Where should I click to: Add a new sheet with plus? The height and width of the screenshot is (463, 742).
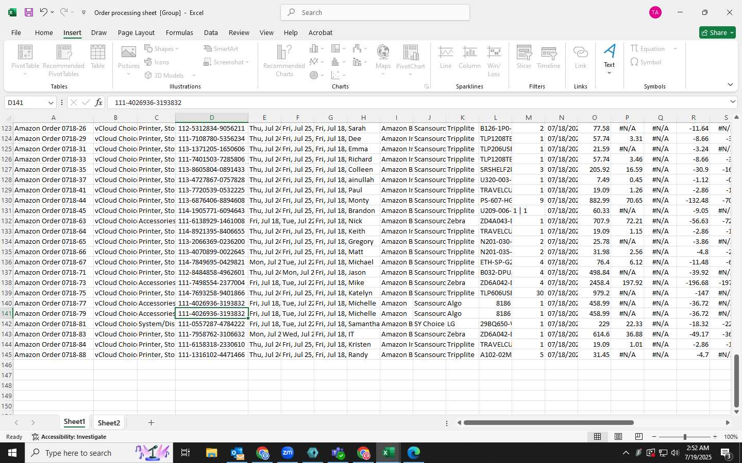(x=151, y=423)
